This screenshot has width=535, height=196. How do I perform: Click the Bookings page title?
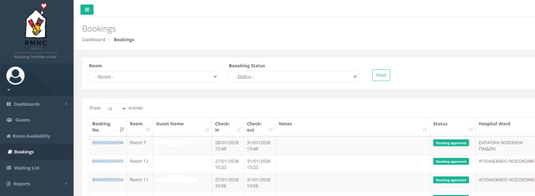click(x=99, y=29)
